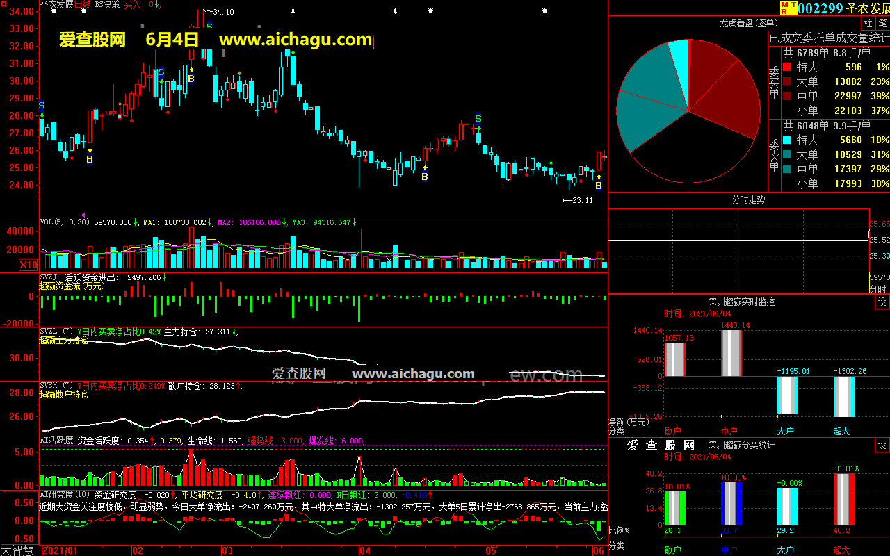
Task: Click 2021/01 date marker on timeline
Action: [60, 550]
